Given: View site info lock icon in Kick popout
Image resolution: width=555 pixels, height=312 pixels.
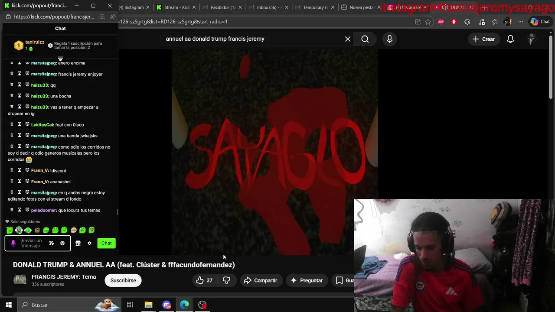Looking at the screenshot, I should 8,16.
